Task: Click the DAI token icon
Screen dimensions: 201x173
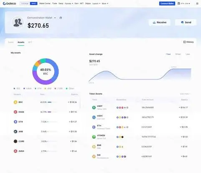Action: [94, 156]
